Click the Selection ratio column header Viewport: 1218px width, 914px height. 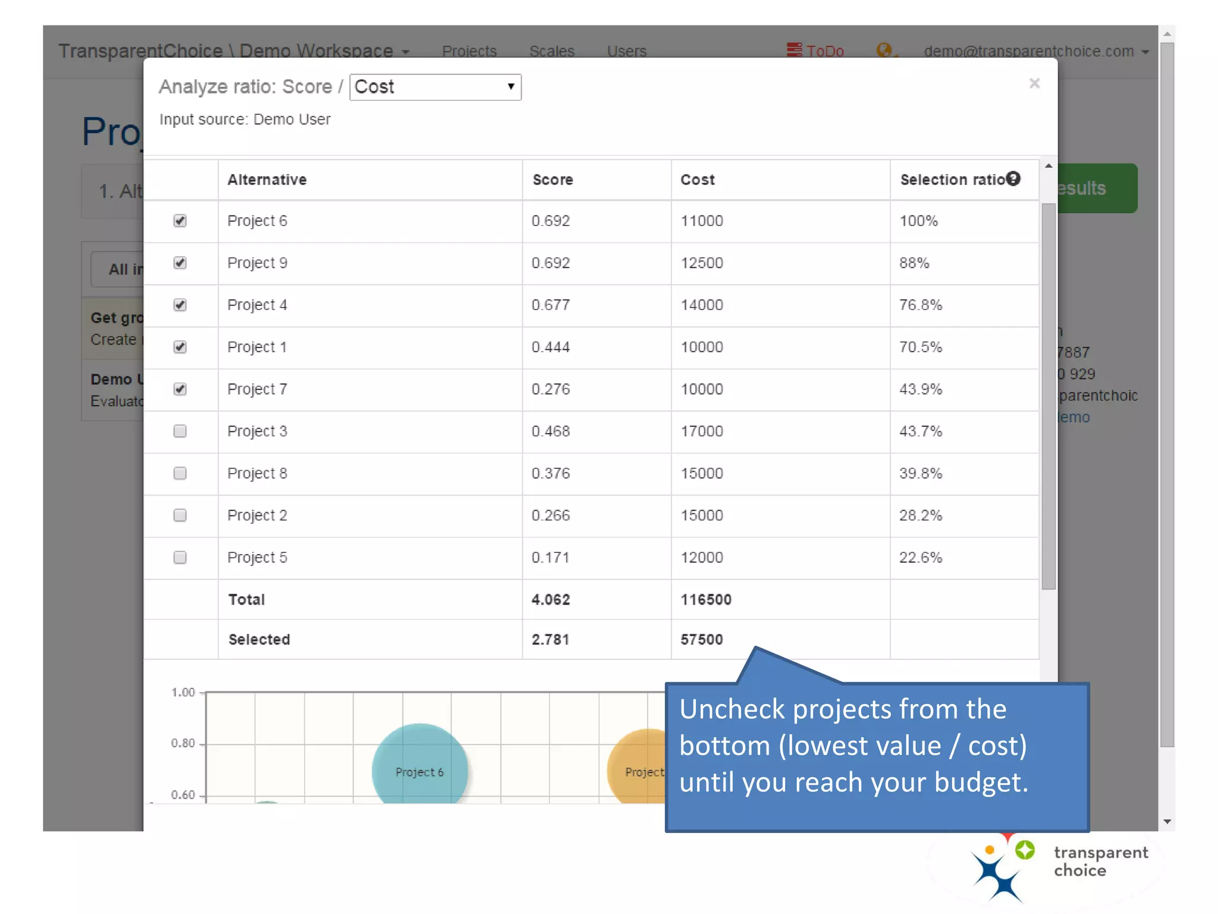[x=952, y=180]
